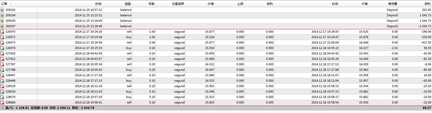Click the sell type in row 328447
This screenshot has width=432, height=113.
[x=129, y=75]
